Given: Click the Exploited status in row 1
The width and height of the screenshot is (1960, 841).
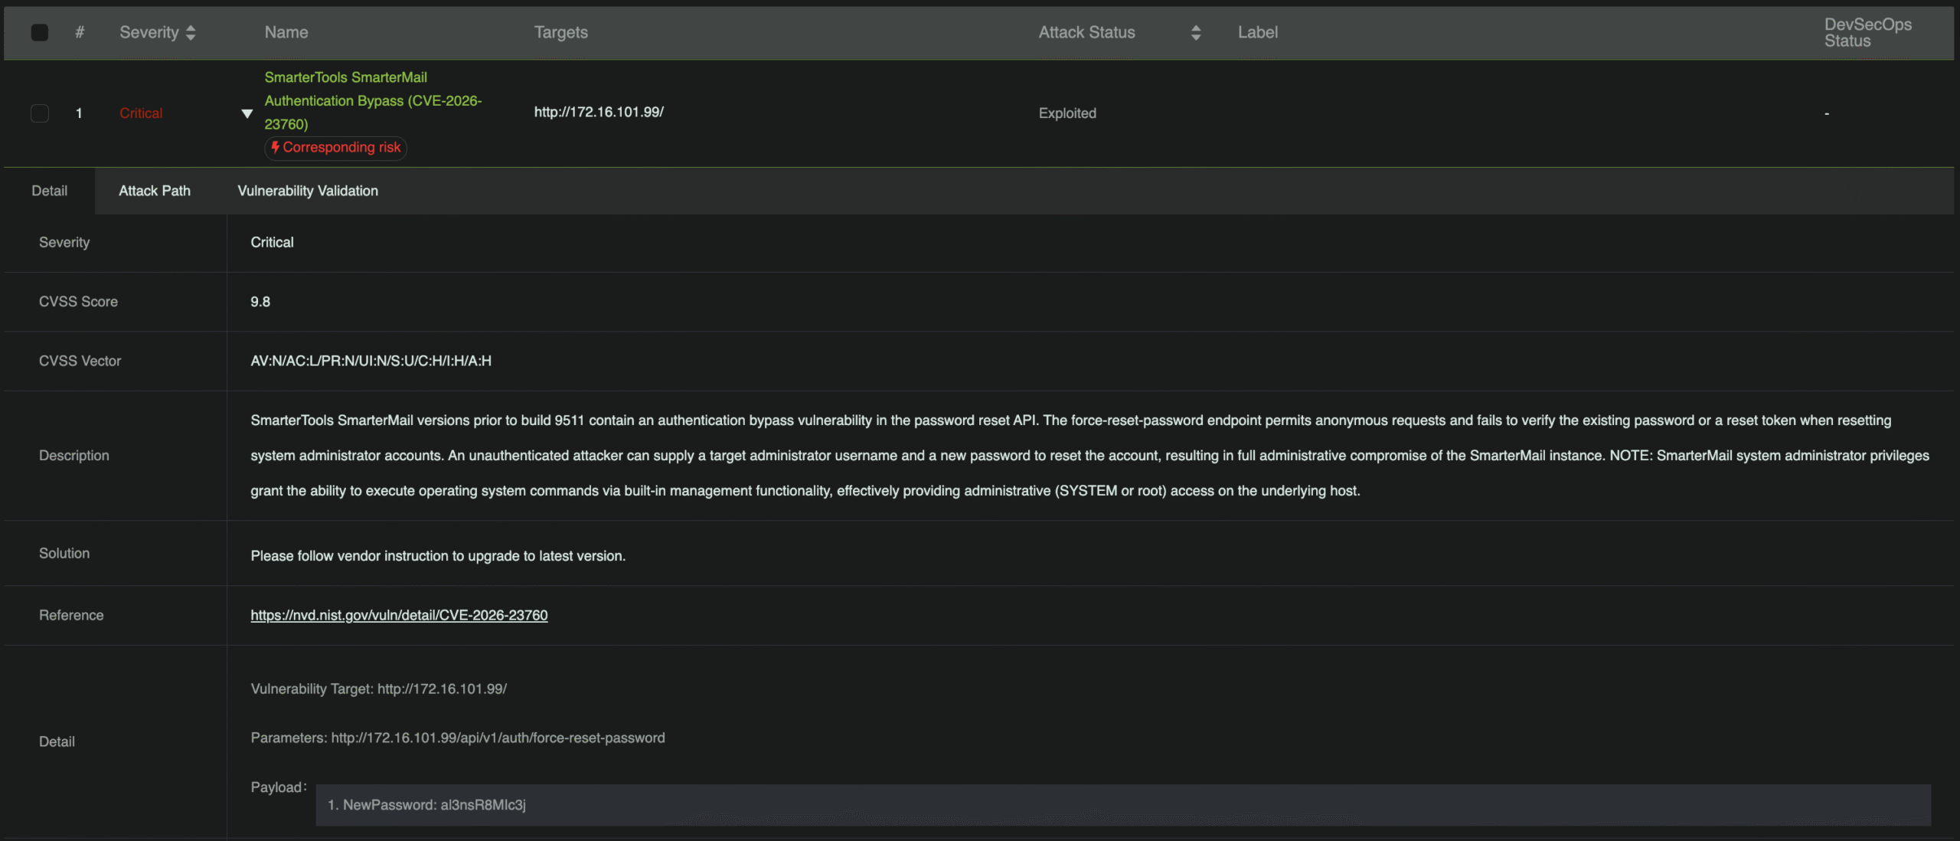Looking at the screenshot, I should [1067, 113].
